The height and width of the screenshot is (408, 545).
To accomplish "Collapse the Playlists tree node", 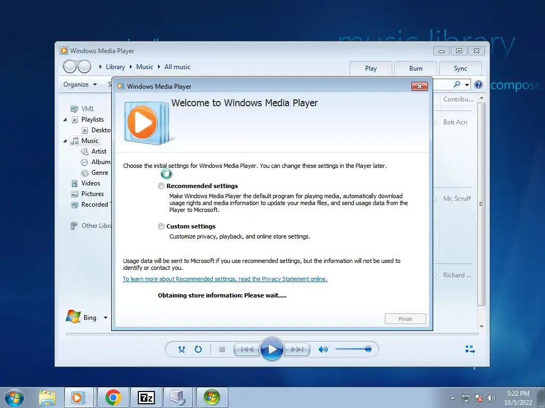I will click(x=65, y=120).
